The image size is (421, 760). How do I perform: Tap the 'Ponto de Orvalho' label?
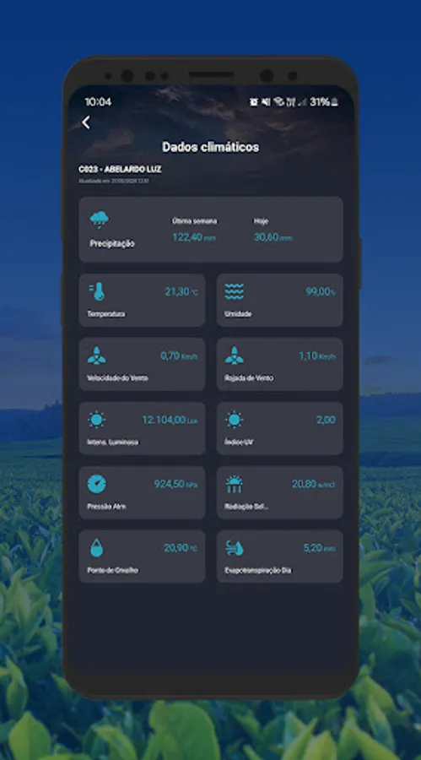pyautogui.click(x=112, y=571)
